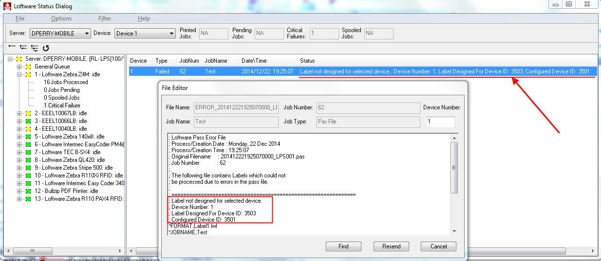Viewport: 601px width, 261px height.
Task: Click the Job Number field showing 62
Action: 368,107
